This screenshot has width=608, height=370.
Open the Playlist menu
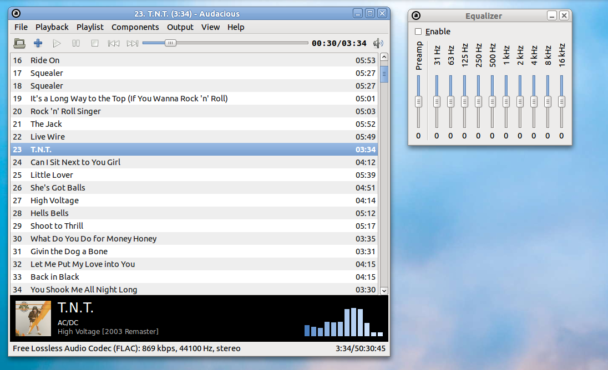point(90,27)
